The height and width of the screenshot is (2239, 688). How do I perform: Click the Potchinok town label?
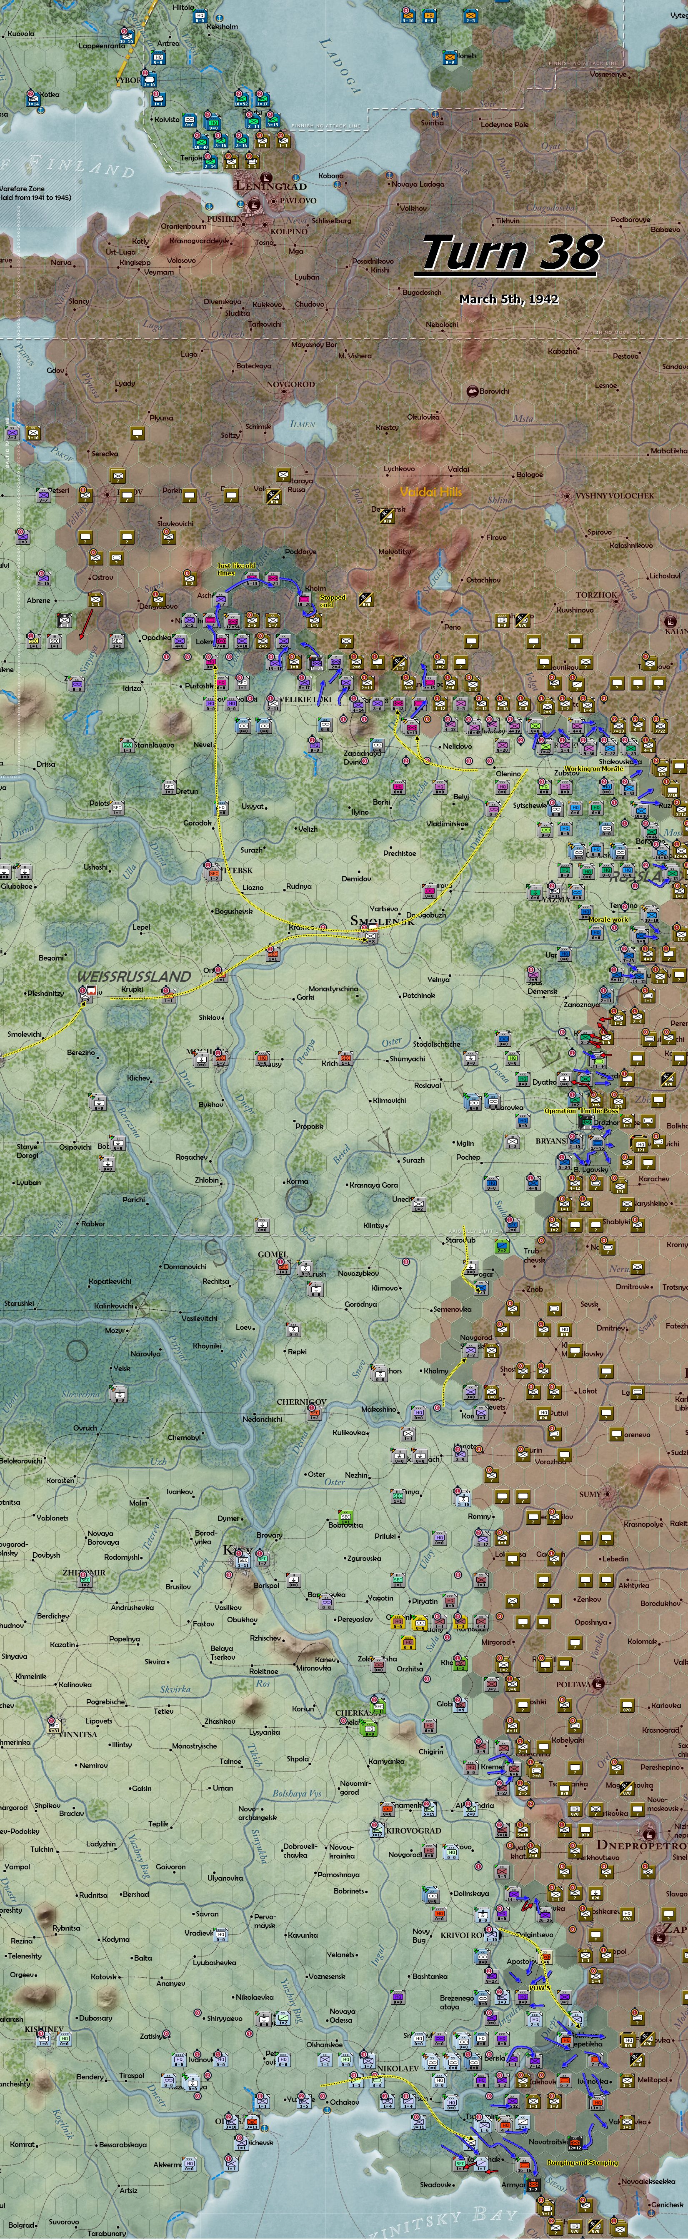click(x=418, y=995)
